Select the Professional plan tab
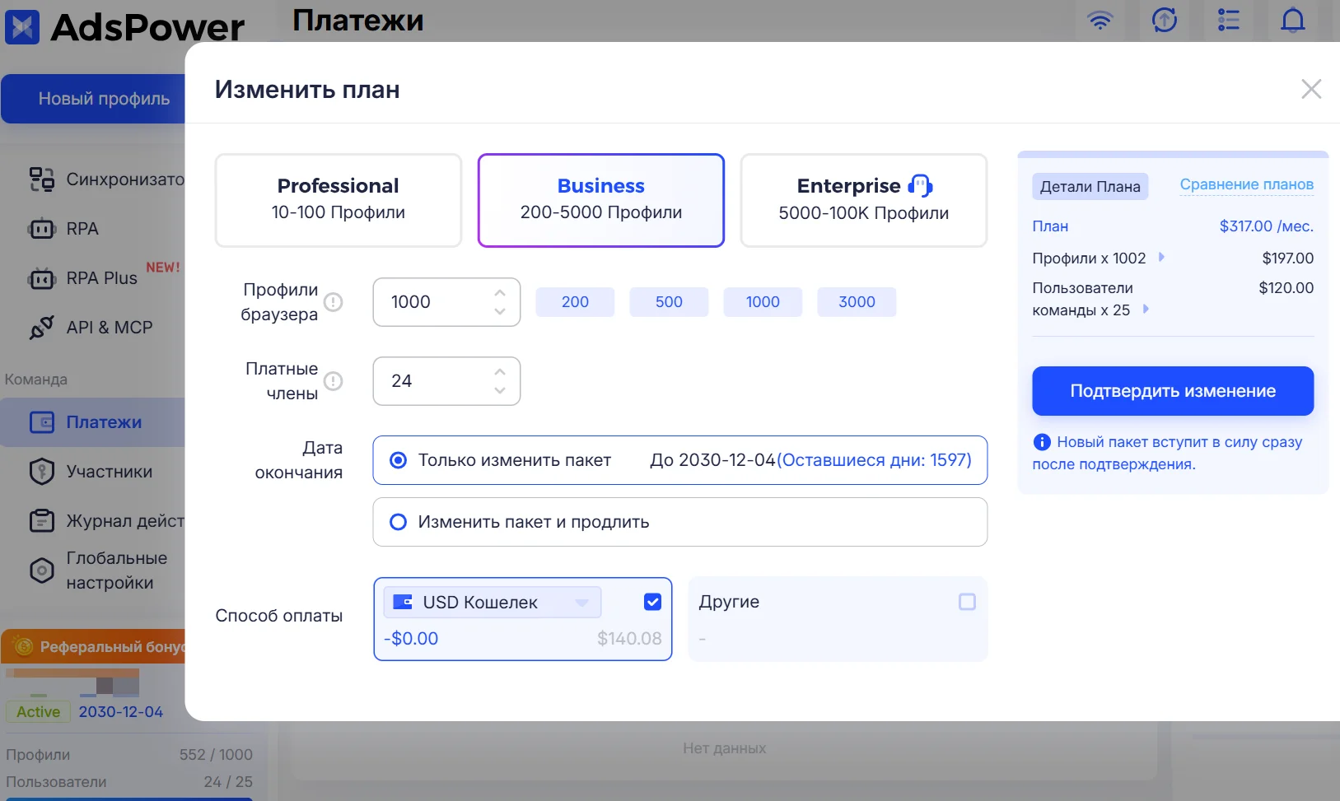The height and width of the screenshot is (801, 1340). coord(338,200)
